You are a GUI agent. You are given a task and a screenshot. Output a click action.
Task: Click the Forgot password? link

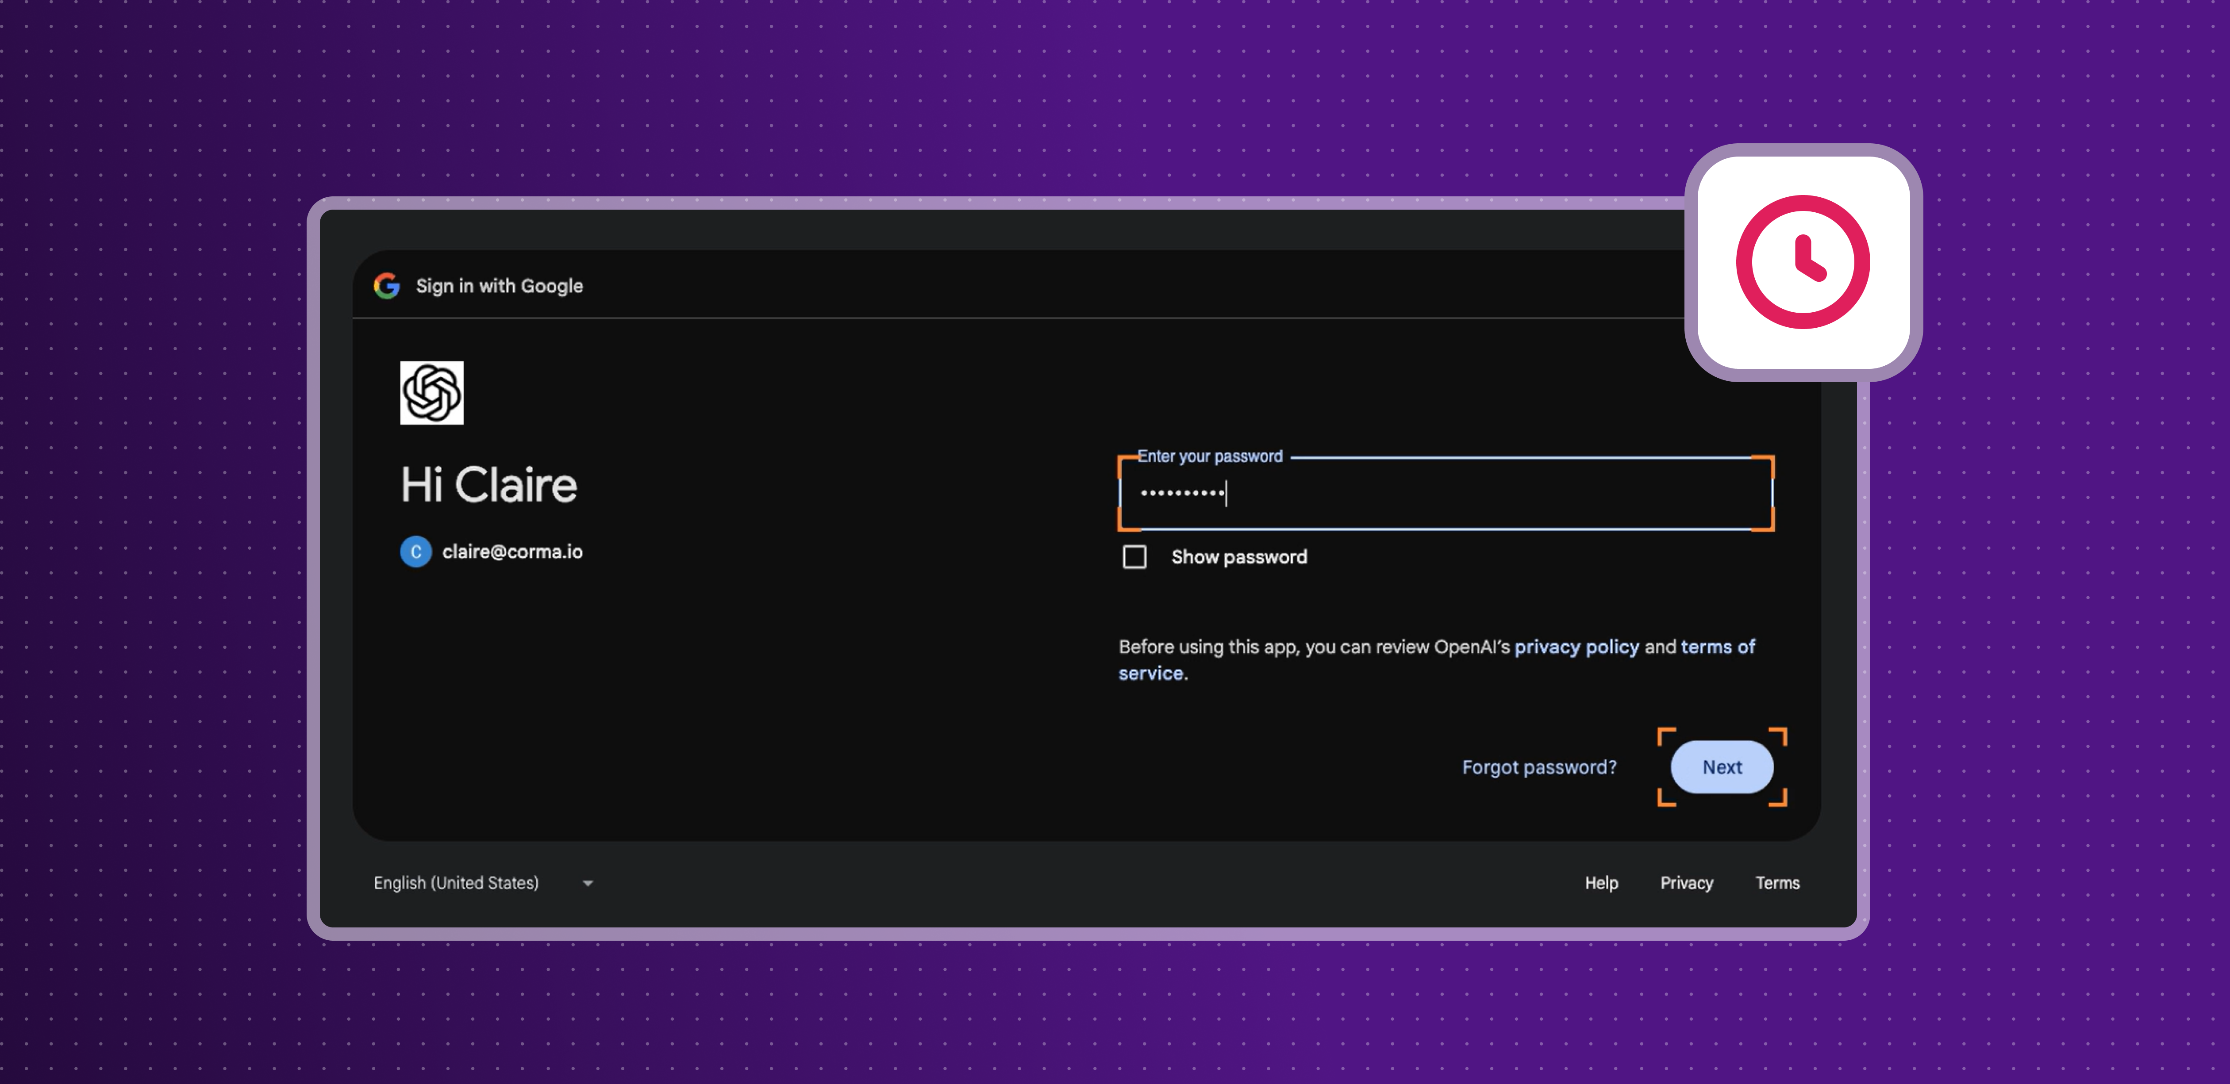click(1538, 767)
